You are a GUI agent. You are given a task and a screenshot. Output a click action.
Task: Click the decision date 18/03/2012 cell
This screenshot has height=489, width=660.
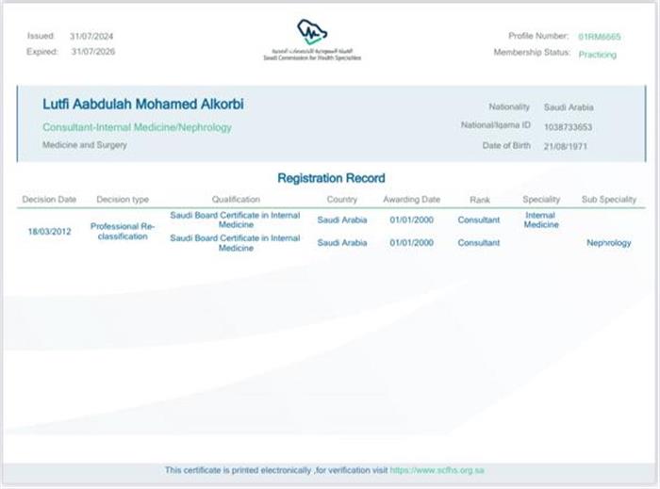49,231
